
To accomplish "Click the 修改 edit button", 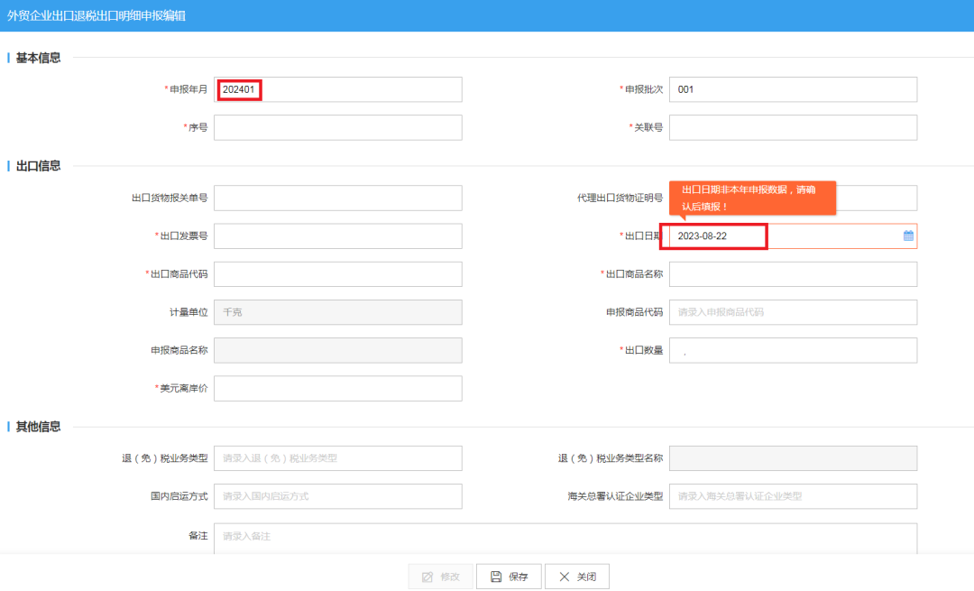I will pyautogui.click(x=440, y=577).
